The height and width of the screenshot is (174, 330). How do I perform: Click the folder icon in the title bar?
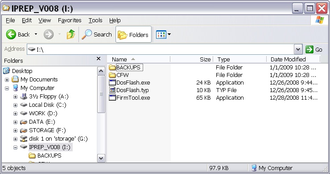point(6,8)
